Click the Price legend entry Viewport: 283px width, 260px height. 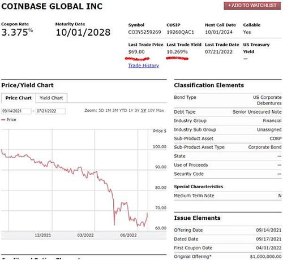[8, 120]
